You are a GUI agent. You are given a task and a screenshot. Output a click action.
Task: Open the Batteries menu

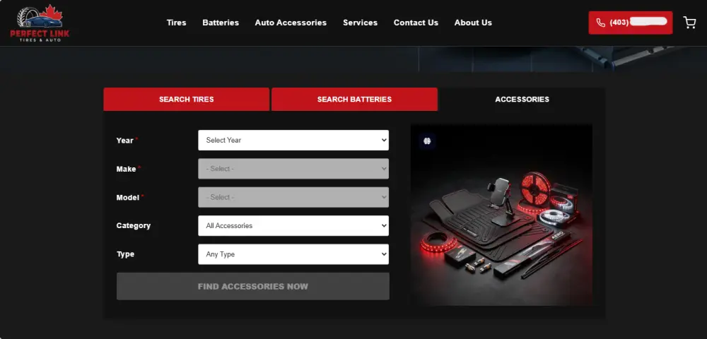coord(221,23)
